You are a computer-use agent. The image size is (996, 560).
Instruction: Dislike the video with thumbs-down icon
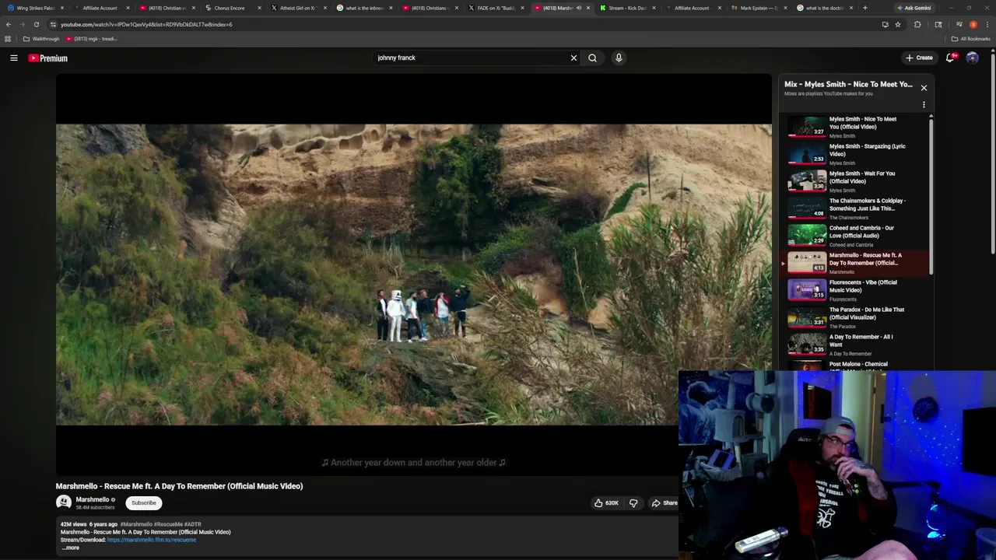point(633,503)
